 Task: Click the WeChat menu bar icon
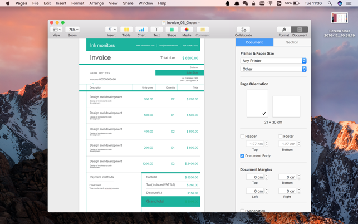(x=246, y=3)
